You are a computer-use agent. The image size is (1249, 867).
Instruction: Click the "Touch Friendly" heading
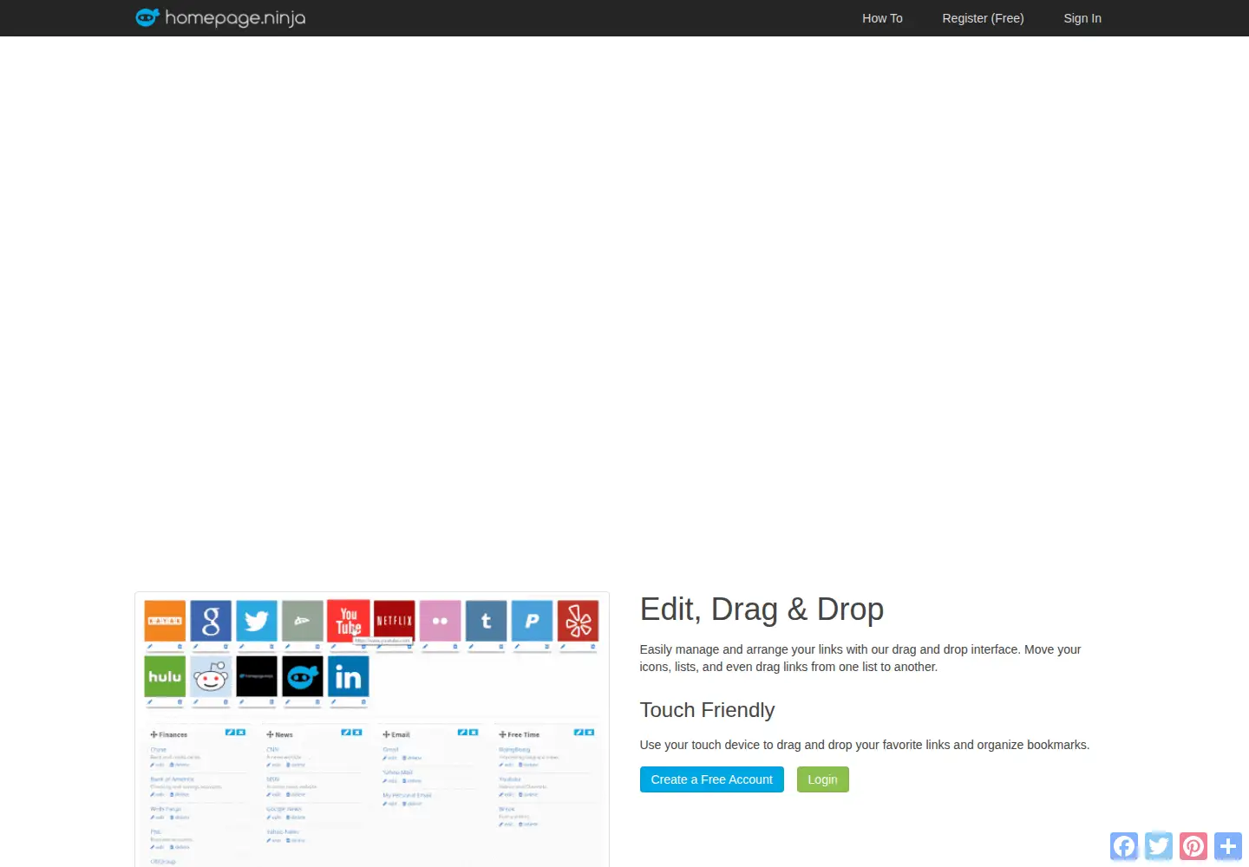click(707, 710)
